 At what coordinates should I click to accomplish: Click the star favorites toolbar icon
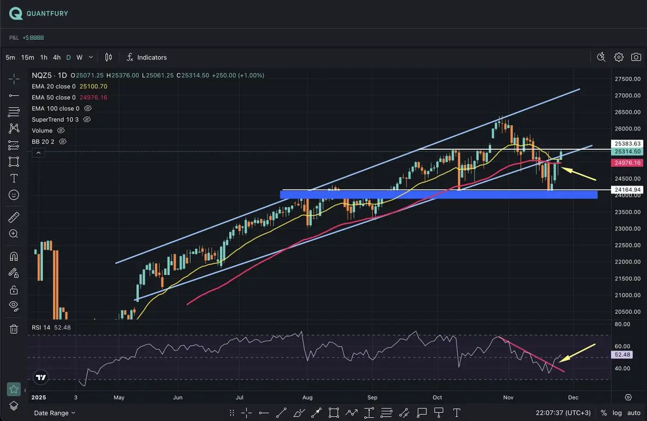pyautogui.click(x=14, y=389)
